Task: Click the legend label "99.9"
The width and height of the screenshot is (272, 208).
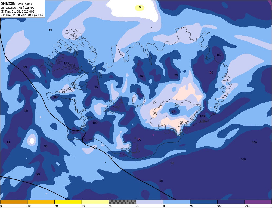Action: click(x=247, y=206)
